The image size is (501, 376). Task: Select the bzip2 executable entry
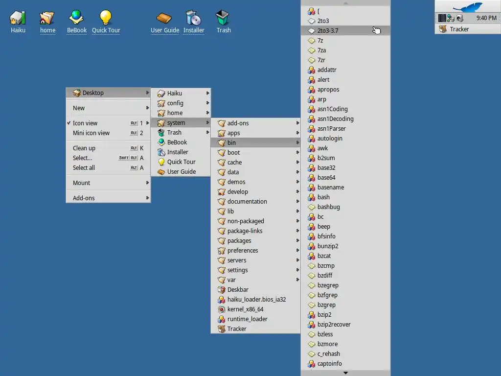tap(345, 315)
